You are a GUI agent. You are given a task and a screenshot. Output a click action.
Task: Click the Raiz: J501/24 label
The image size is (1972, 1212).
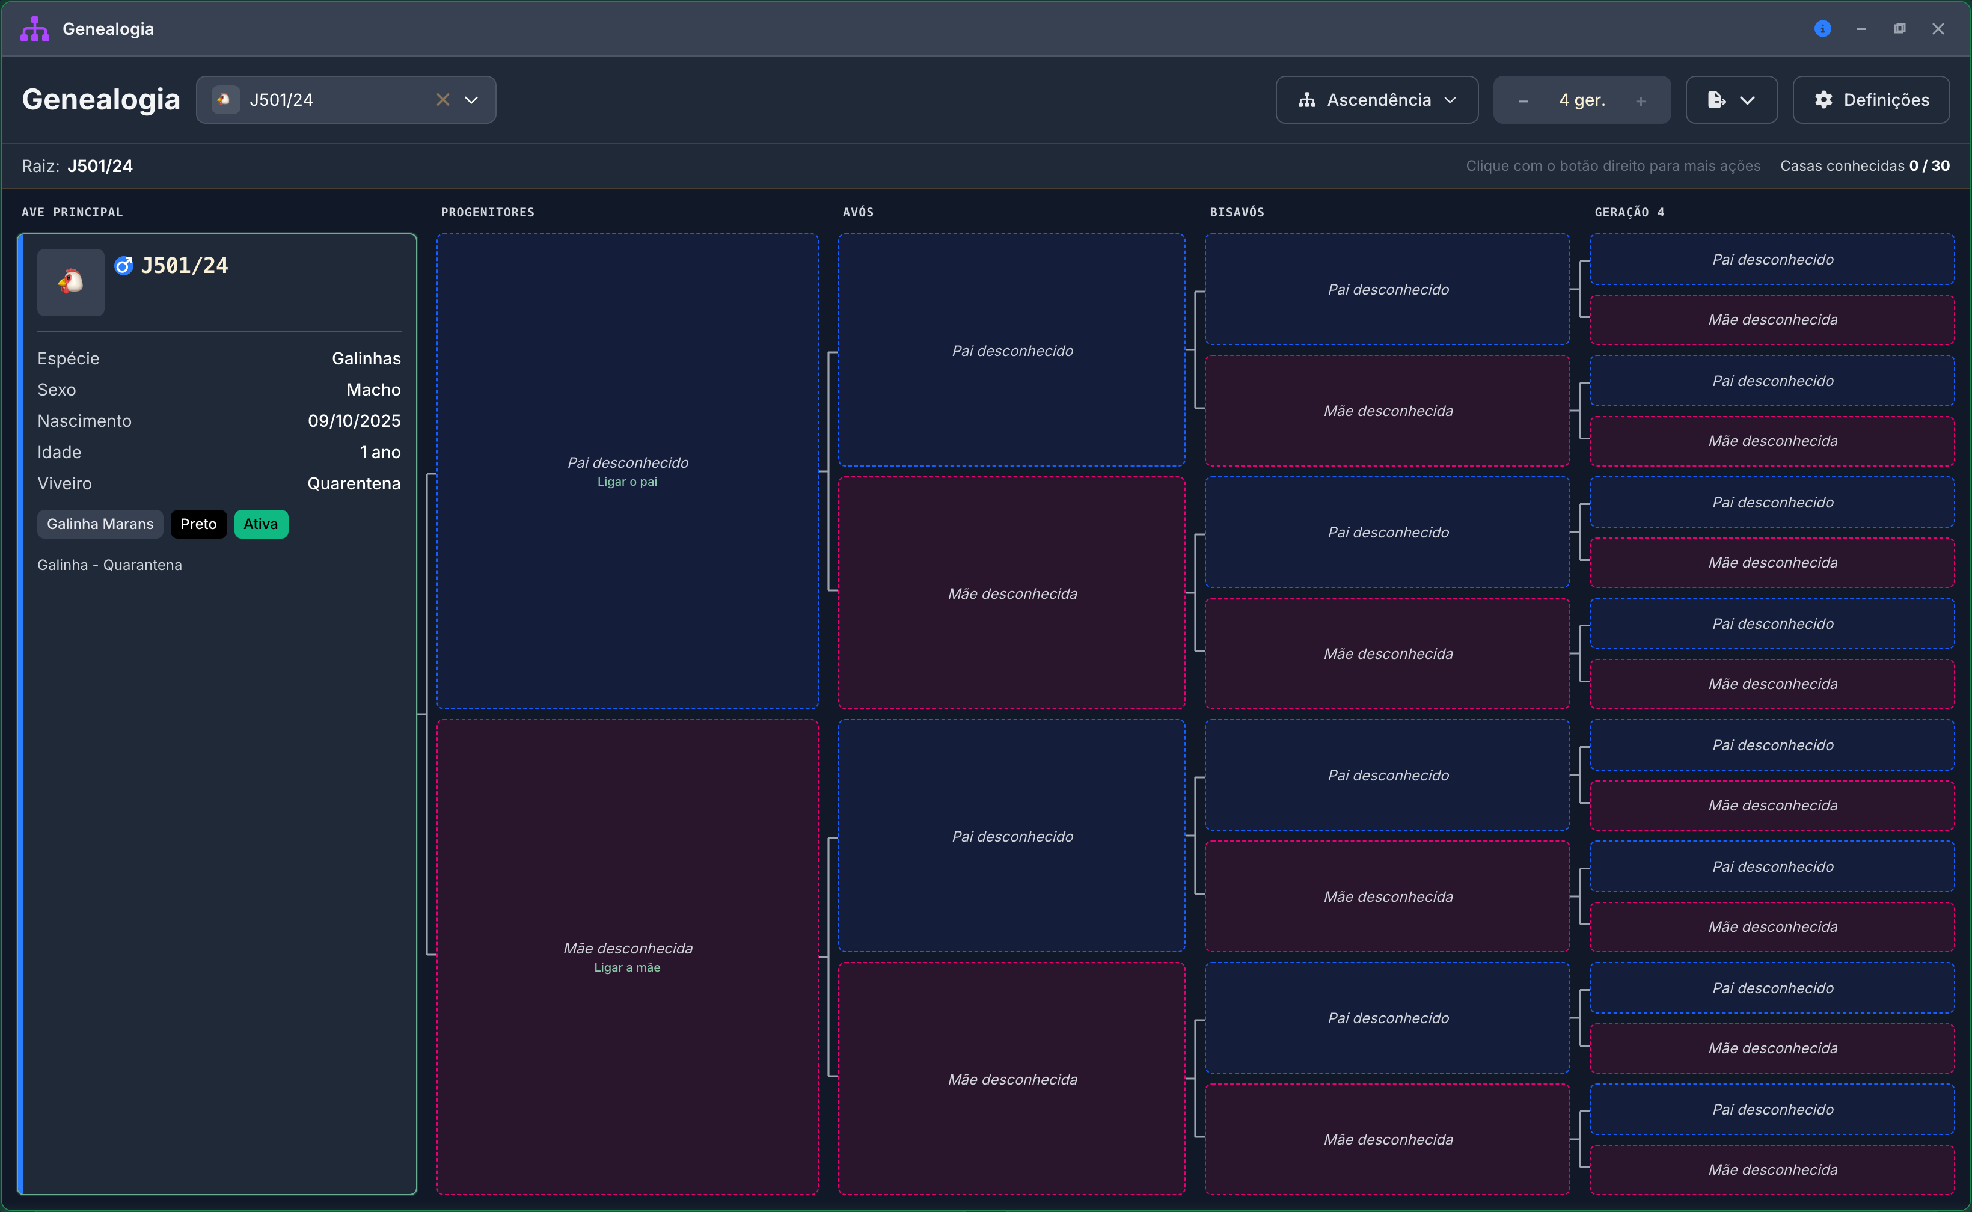pyautogui.click(x=78, y=166)
